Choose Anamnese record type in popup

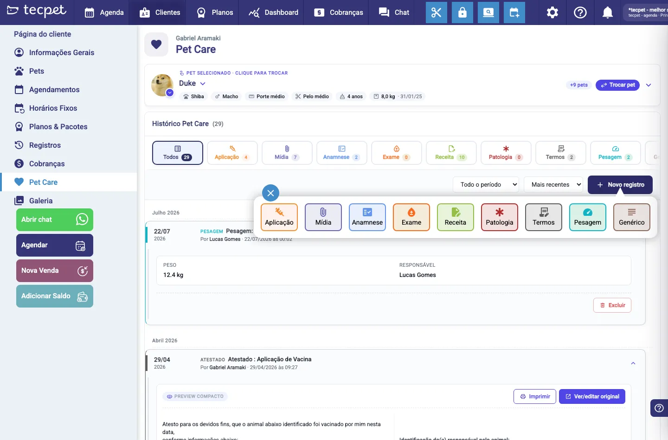(x=367, y=217)
